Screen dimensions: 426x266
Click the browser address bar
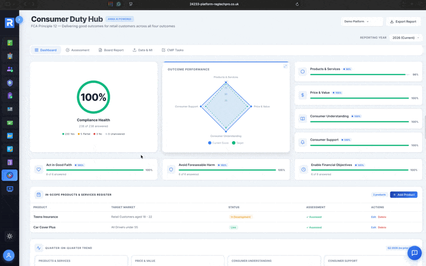tap(214, 4)
